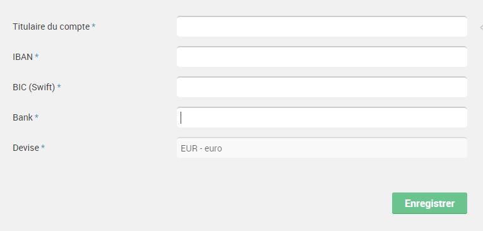Click into the IBAN text field
This screenshot has height=231, width=483.
click(x=322, y=57)
